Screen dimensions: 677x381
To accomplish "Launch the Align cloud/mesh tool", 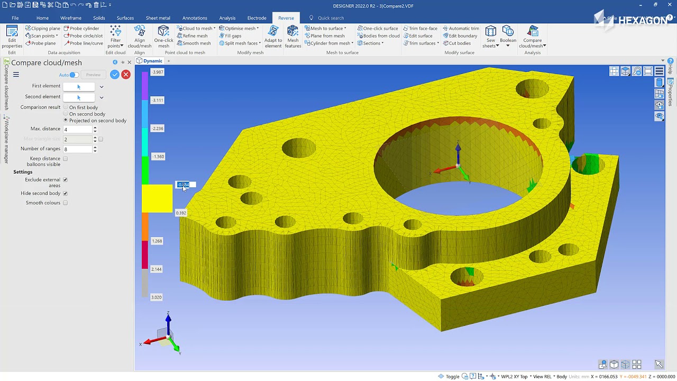I will pyautogui.click(x=140, y=37).
